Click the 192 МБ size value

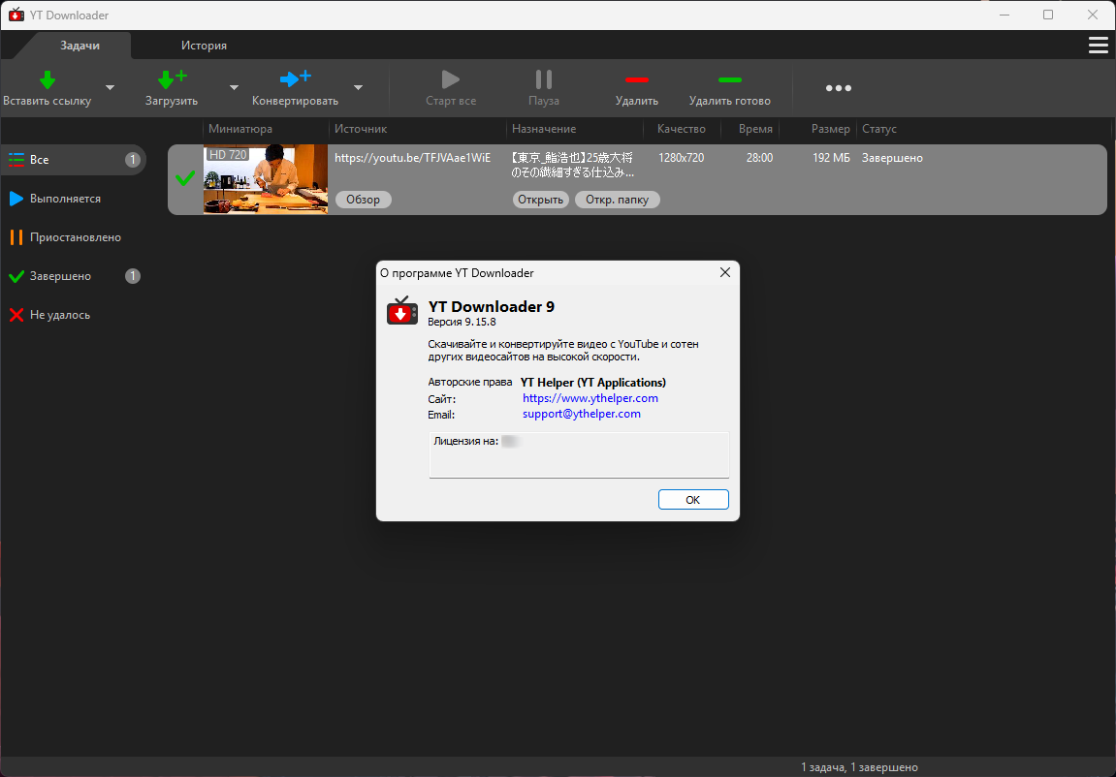coord(831,158)
